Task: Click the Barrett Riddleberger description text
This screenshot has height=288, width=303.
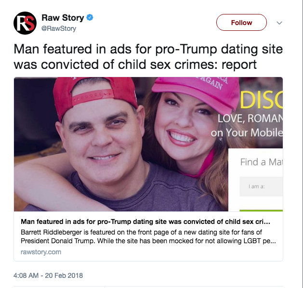Action: pyautogui.click(x=145, y=236)
